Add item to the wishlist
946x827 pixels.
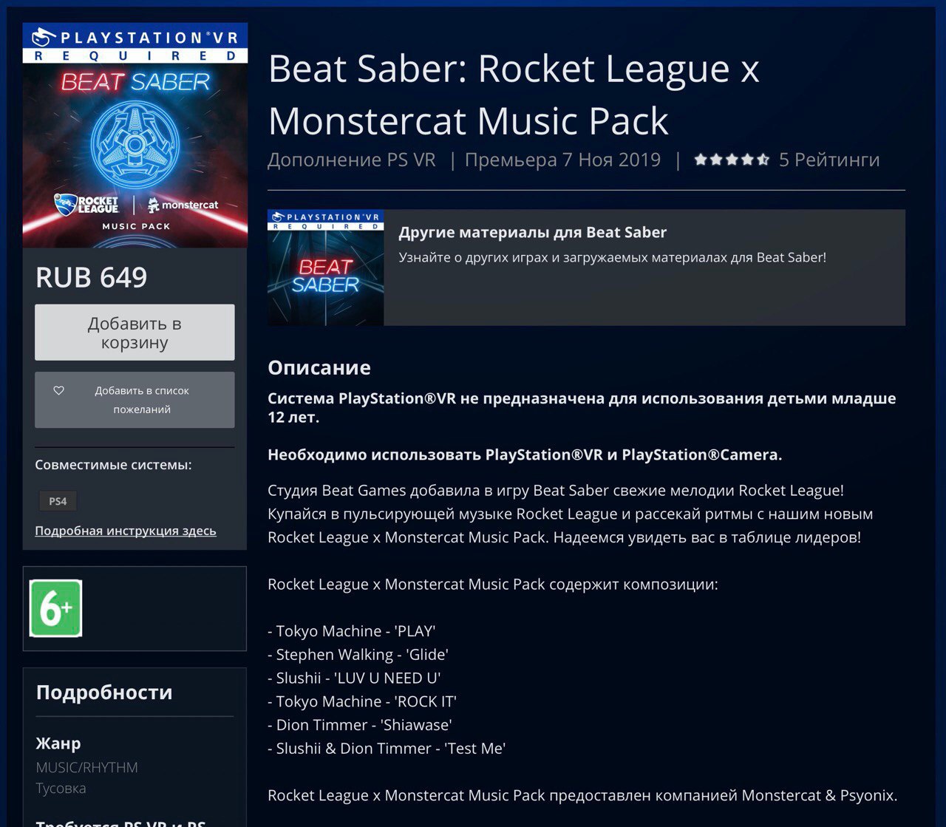click(x=135, y=400)
